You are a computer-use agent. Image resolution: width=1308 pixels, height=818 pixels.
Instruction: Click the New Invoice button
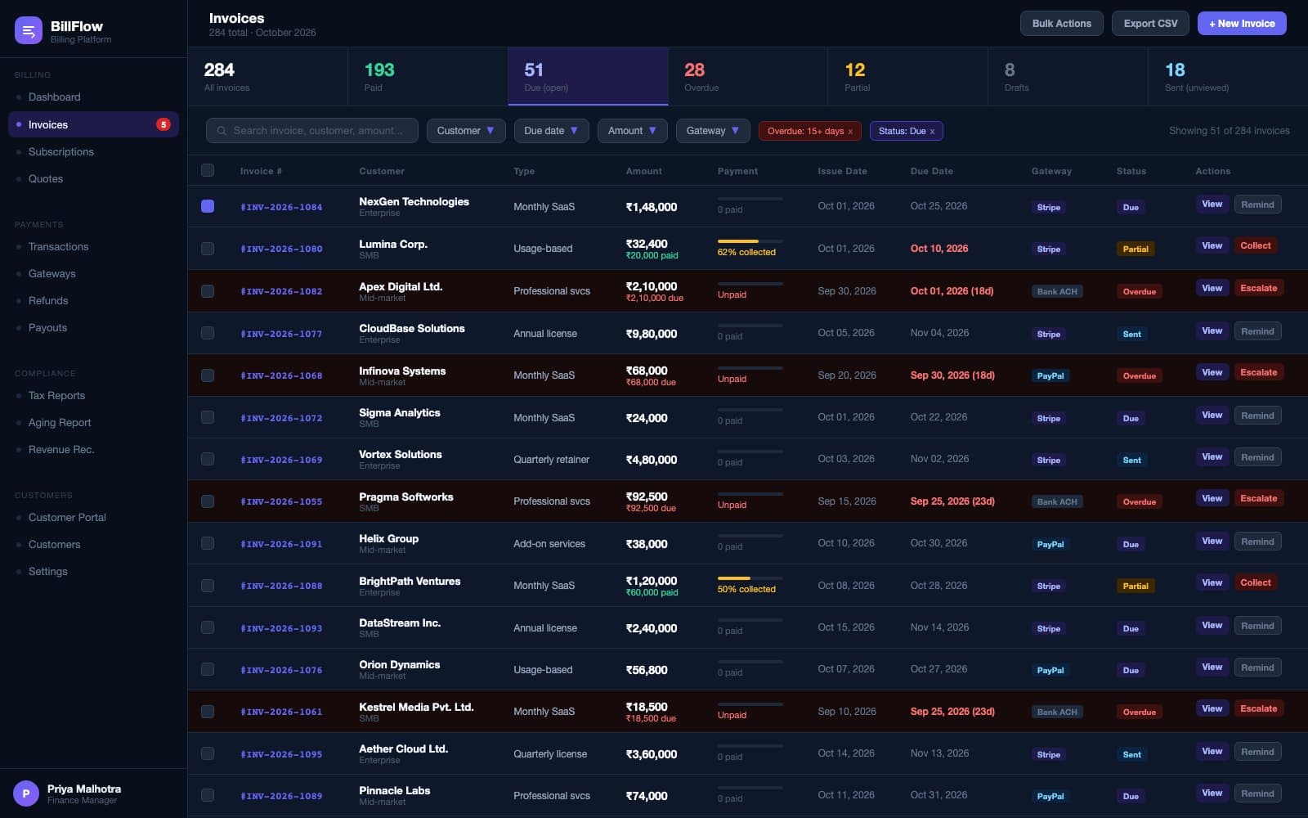[x=1242, y=24]
